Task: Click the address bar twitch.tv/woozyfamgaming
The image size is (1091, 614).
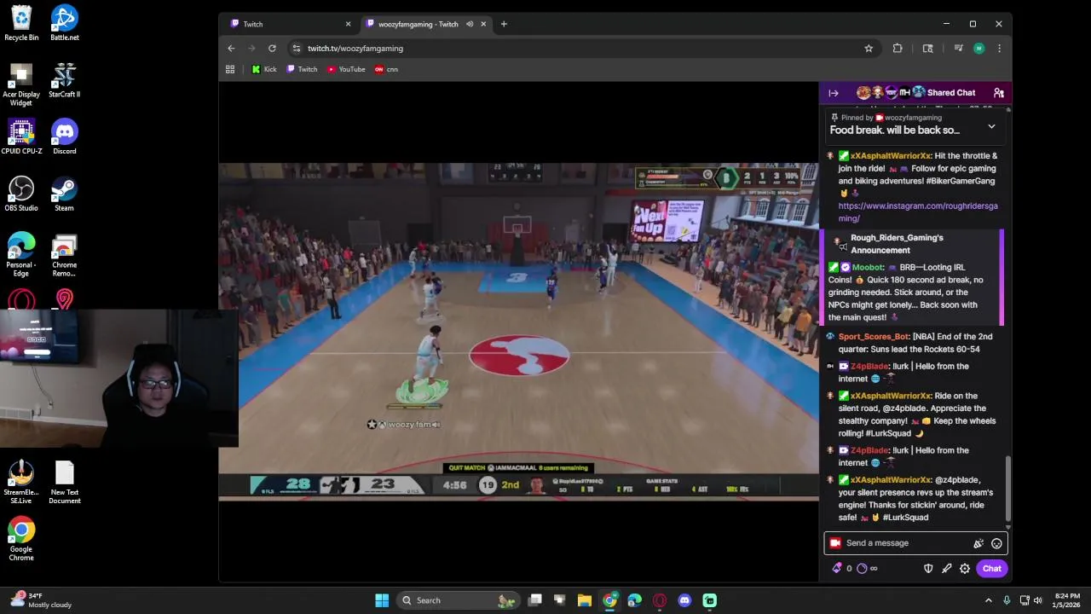Action: click(x=355, y=49)
